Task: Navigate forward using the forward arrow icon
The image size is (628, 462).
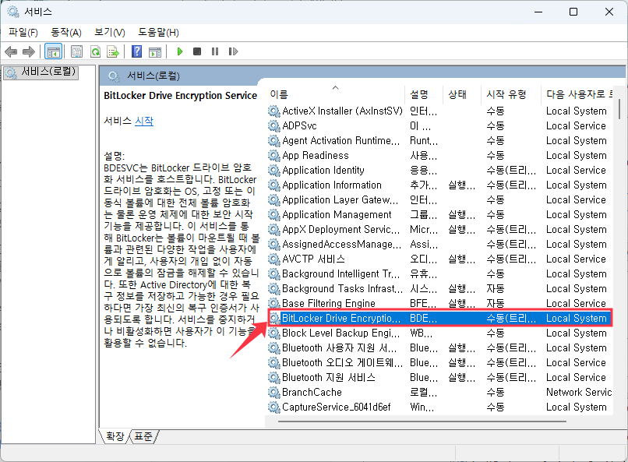Action: pos(30,51)
